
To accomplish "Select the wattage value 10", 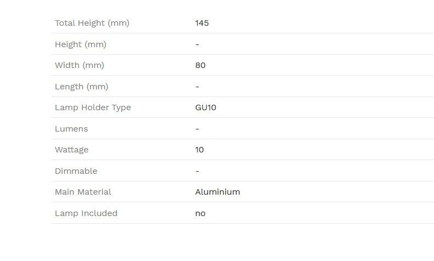I will [199, 150].
